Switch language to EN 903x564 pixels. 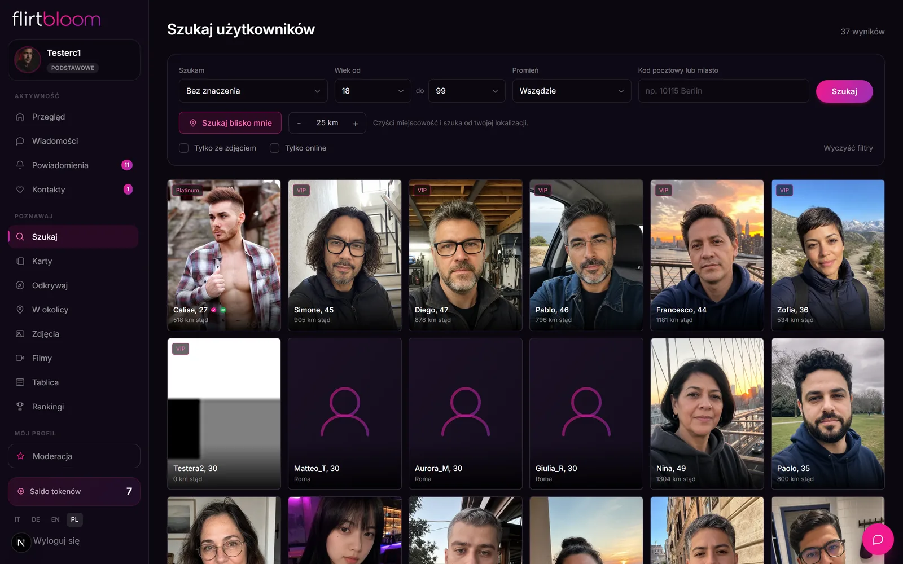point(55,519)
